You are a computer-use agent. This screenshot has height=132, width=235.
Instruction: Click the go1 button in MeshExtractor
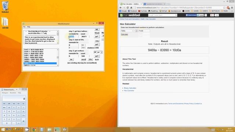pos(97,37)
